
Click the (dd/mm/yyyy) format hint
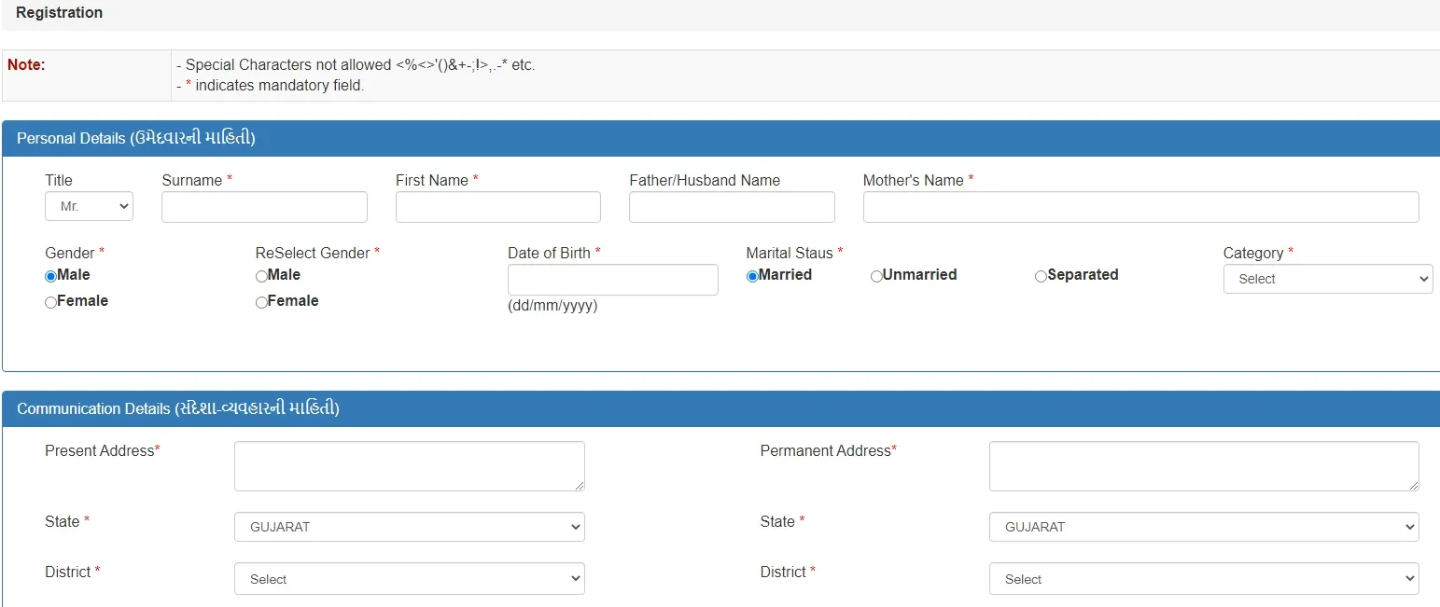tap(552, 306)
